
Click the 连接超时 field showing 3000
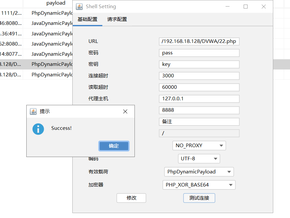(199, 76)
